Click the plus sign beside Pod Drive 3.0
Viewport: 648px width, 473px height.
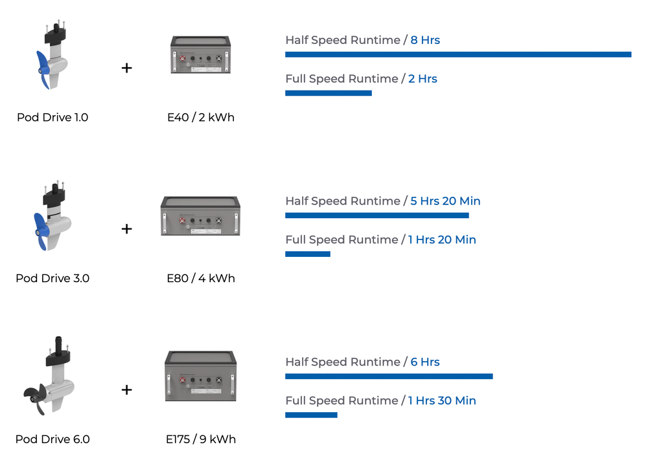pyautogui.click(x=126, y=228)
